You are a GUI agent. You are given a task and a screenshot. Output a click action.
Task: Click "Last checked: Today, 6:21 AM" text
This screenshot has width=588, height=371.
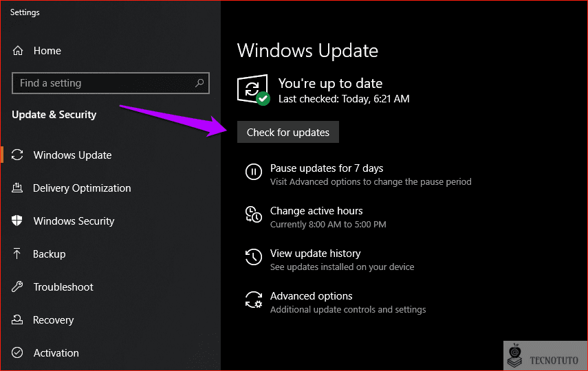344,99
